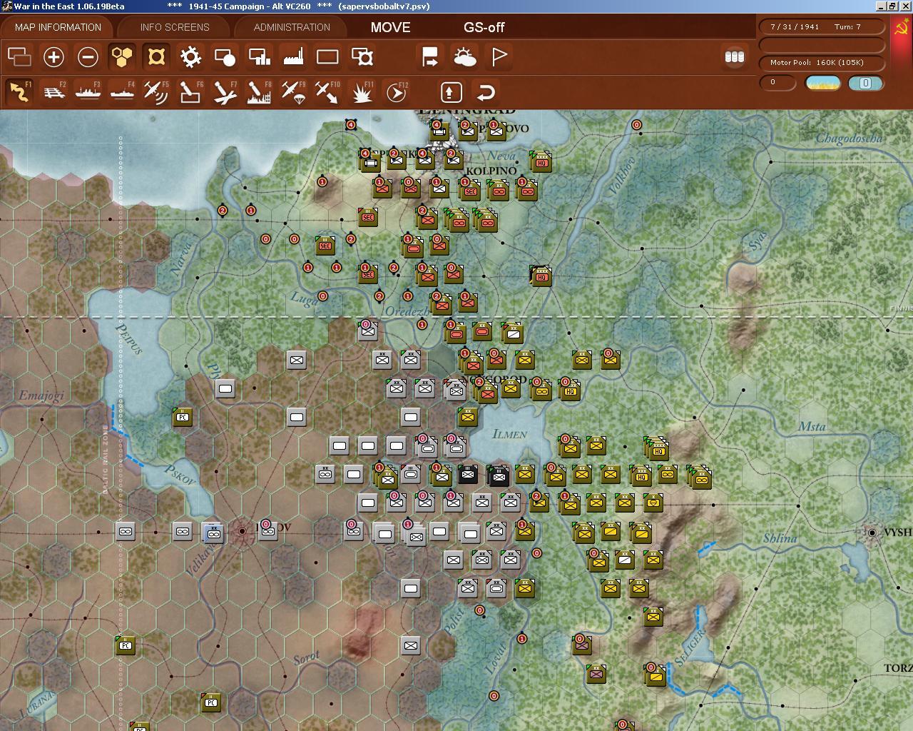Click the field showing 0 under Motor Pool
This screenshot has width=913, height=731.
(x=777, y=82)
